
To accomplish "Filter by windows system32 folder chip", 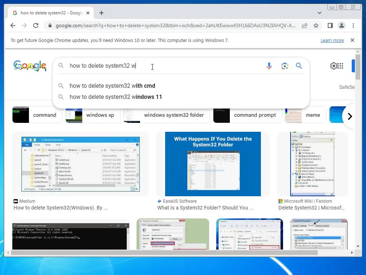I will 167,115.
